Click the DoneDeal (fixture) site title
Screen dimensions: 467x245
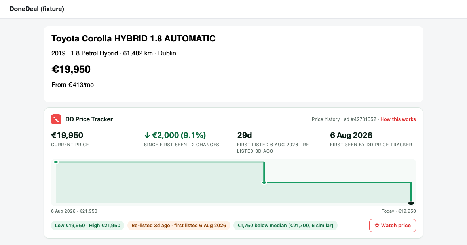[37, 9]
